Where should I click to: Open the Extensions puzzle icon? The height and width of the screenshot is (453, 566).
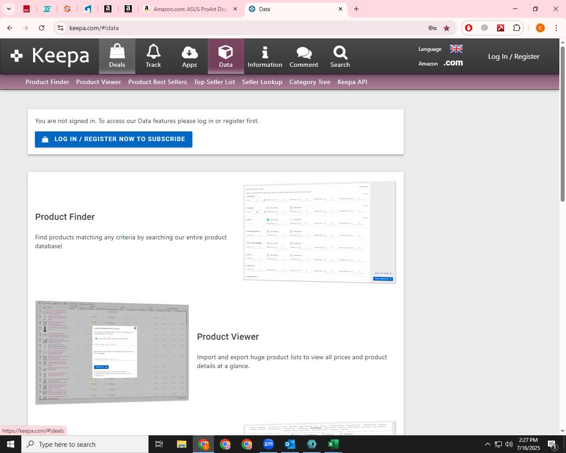point(516,28)
